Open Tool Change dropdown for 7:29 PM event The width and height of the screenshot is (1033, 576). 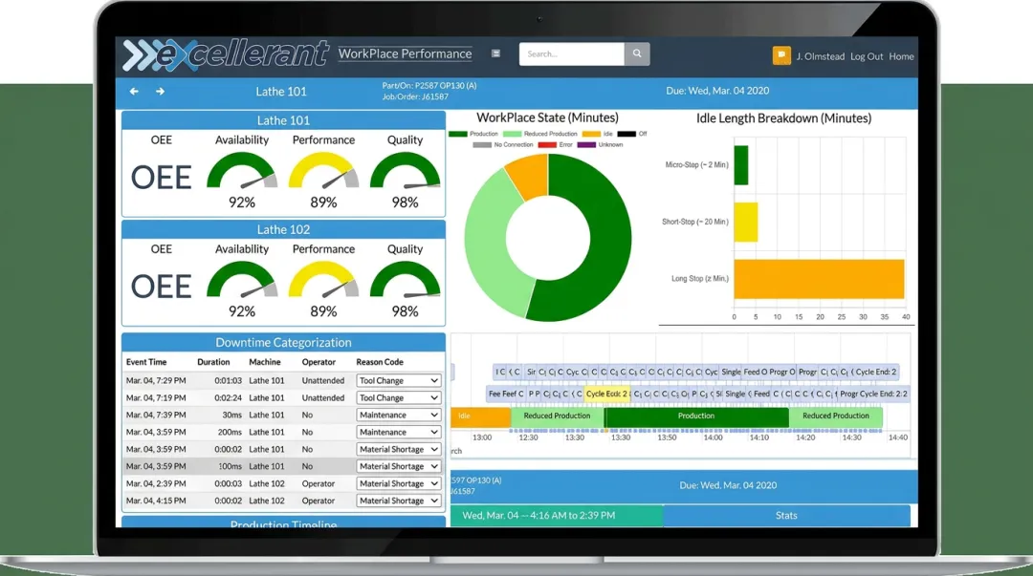coord(399,380)
